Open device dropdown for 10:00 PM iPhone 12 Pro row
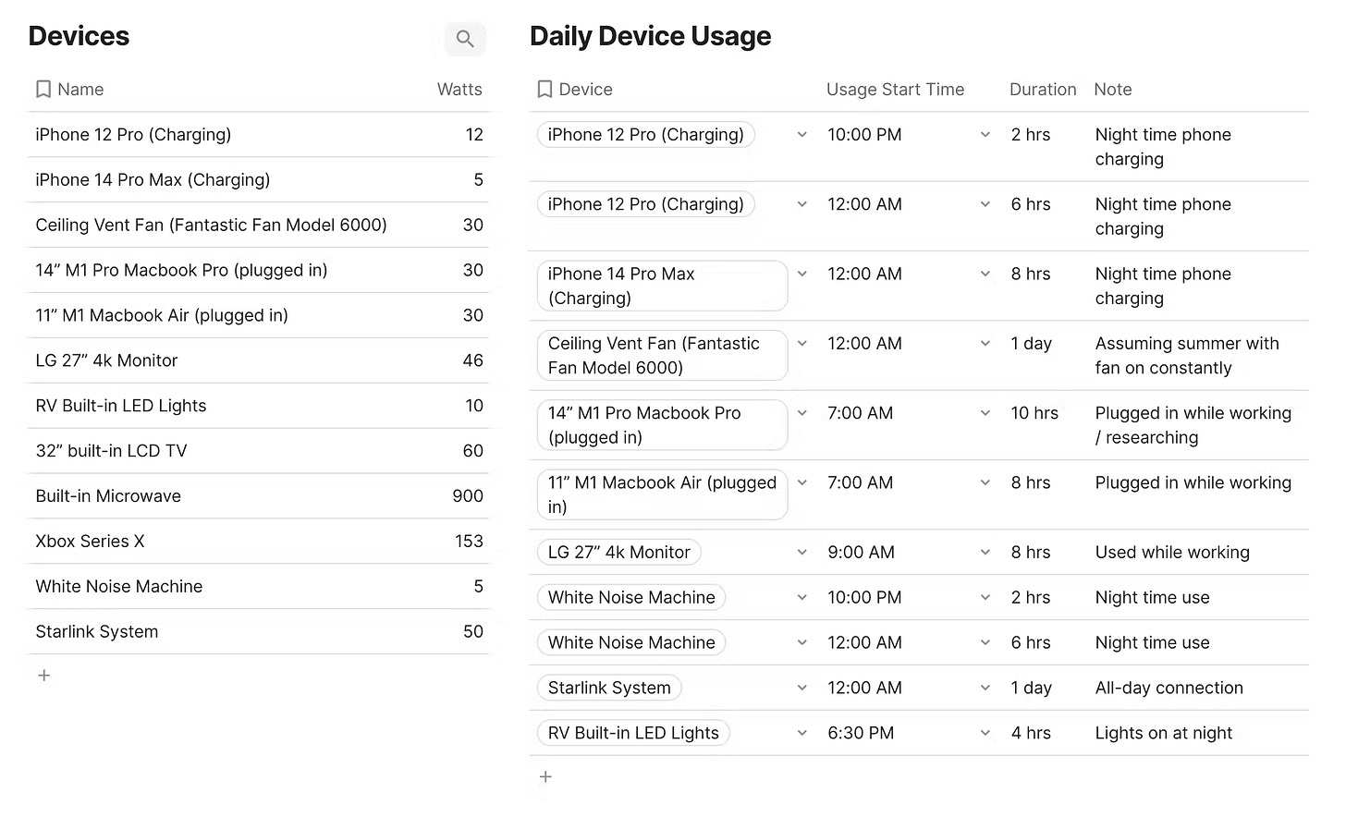This screenshot has width=1346, height=817. (802, 135)
